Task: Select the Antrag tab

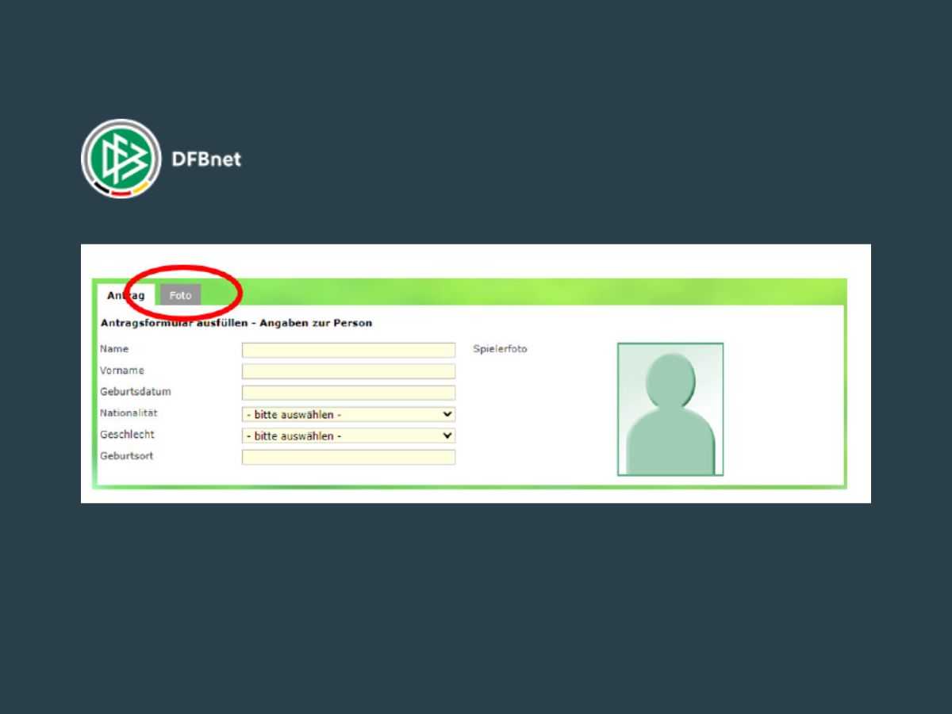Action: (x=125, y=295)
